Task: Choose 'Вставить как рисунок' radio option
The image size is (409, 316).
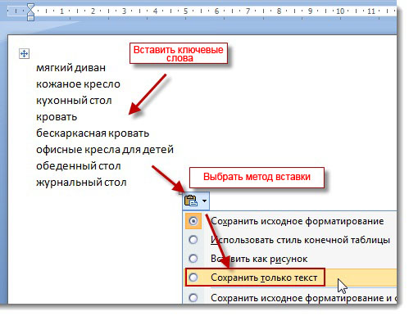Action: 193,259
